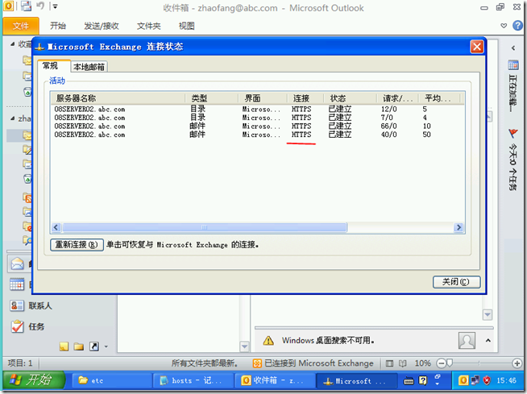
Task: Select the row with requests 40/0
Action: (257, 135)
